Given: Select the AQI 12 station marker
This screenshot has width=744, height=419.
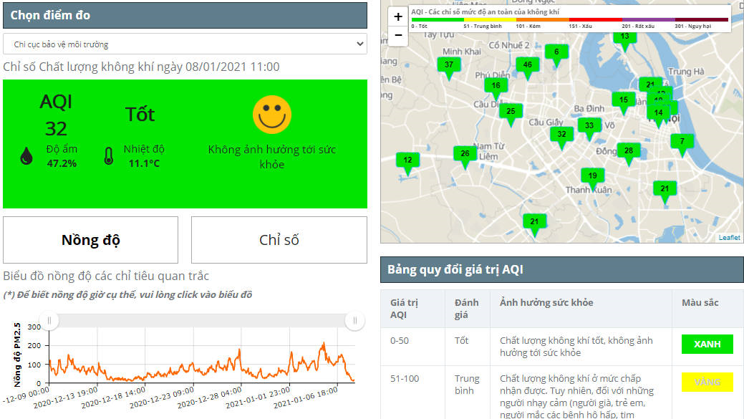Looking at the screenshot, I should point(407,161).
